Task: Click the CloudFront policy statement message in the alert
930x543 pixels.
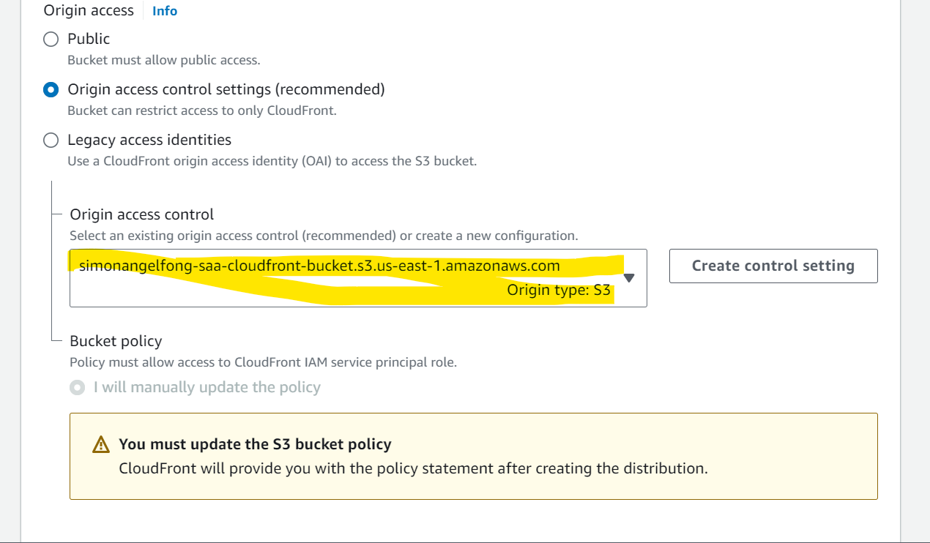Action: coord(414,468)
